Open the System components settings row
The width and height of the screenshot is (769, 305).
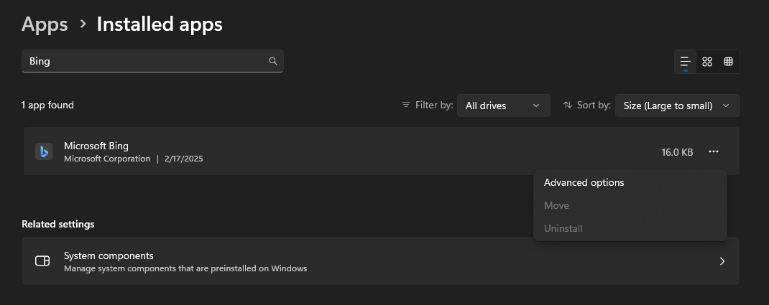[x=381, y=261]
